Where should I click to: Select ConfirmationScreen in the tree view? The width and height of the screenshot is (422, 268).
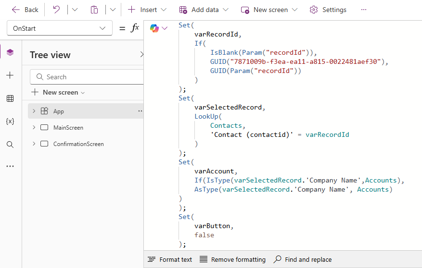click(x=78, y=144)
